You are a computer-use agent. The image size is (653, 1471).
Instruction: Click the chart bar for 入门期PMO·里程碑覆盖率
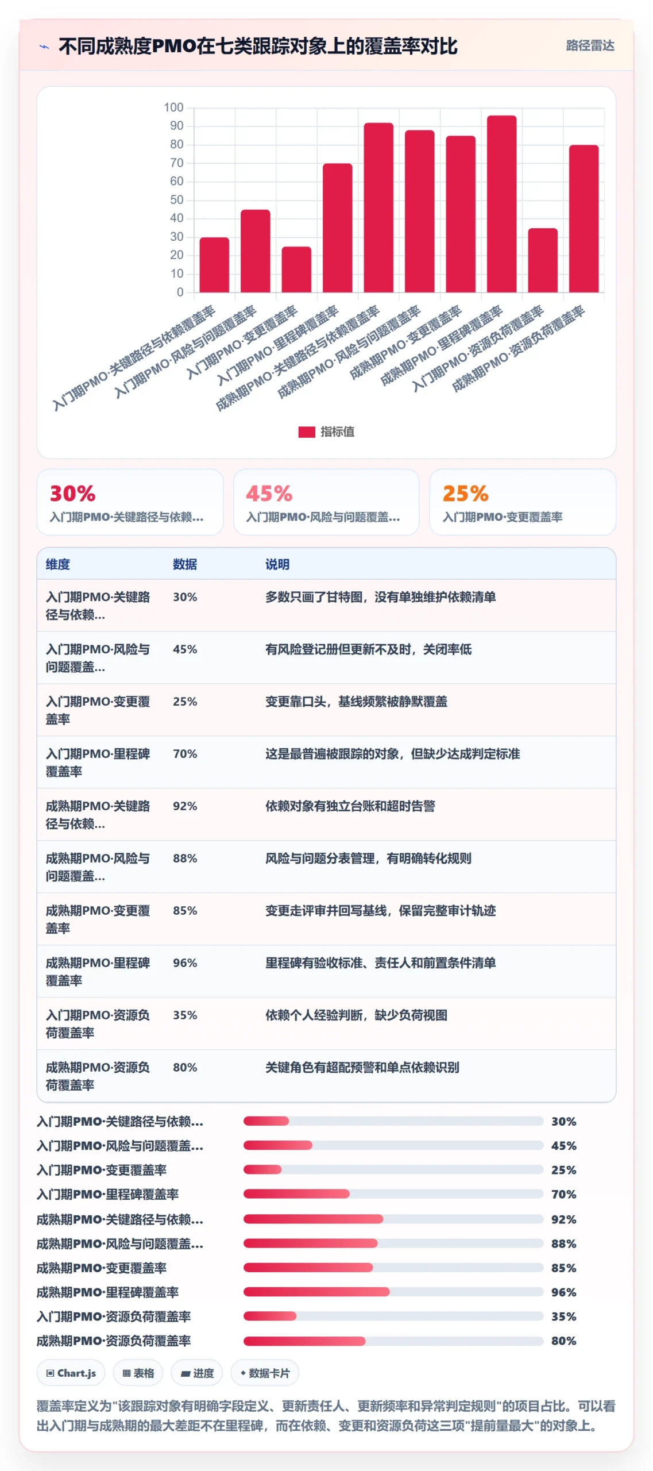pos(337,228)
